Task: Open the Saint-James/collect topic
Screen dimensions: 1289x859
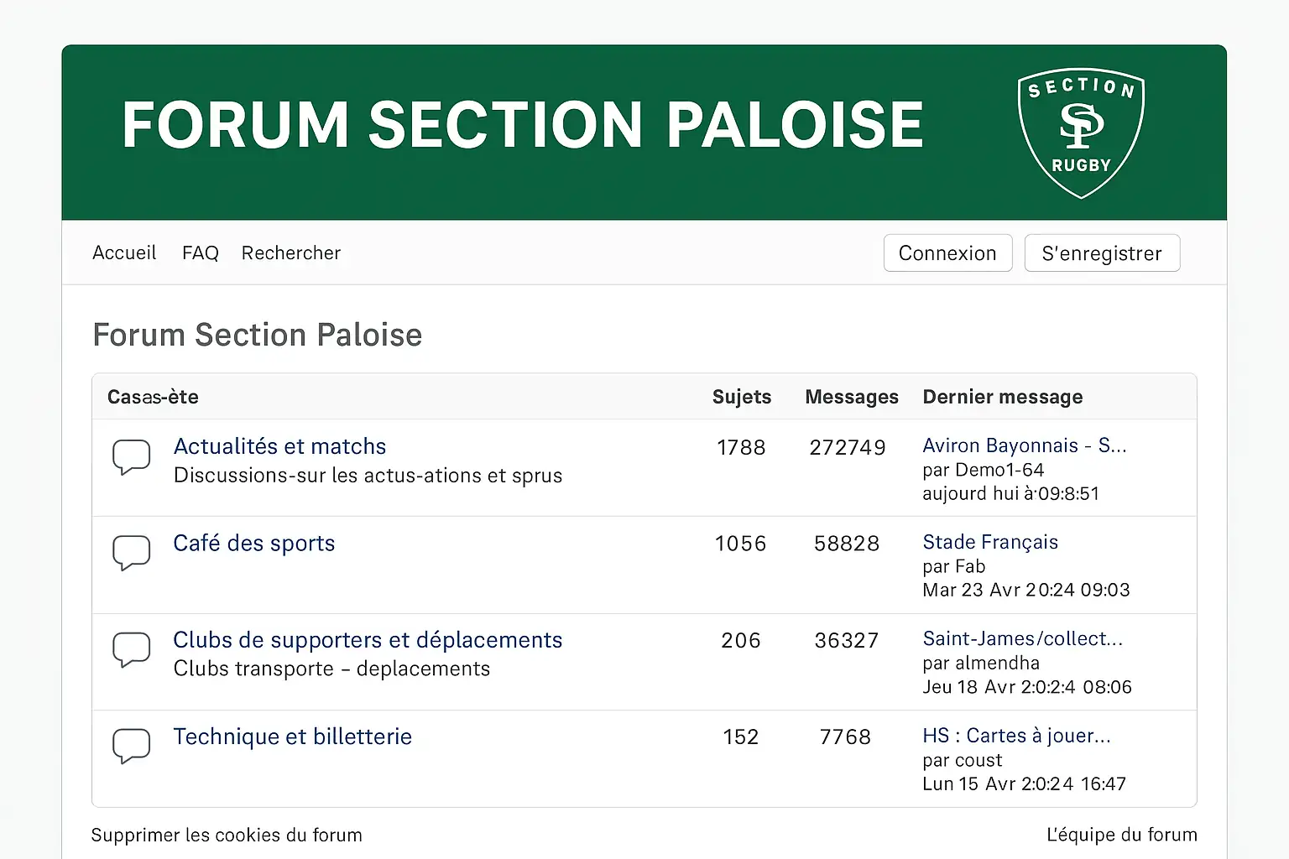Action: (x=1022, y=638)
